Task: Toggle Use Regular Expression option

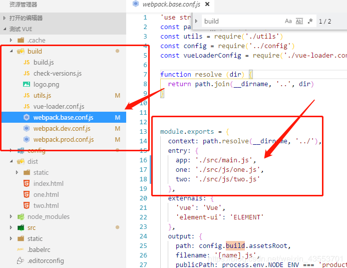Action: [x=310, y=21]
